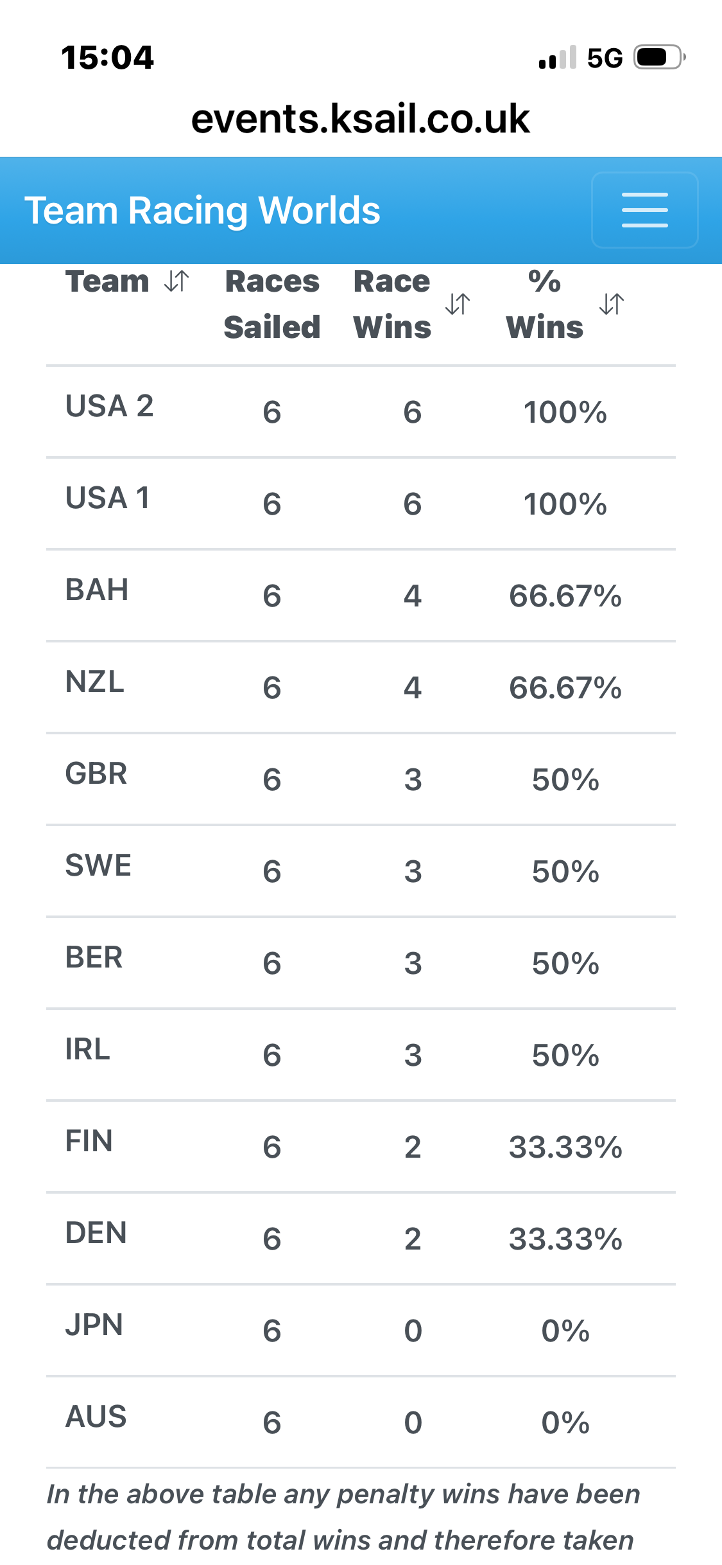Tap the 15:04 clock in status bar
Image resolution: width=722 pixels, height=1565 pixels.
pos(108,57)
